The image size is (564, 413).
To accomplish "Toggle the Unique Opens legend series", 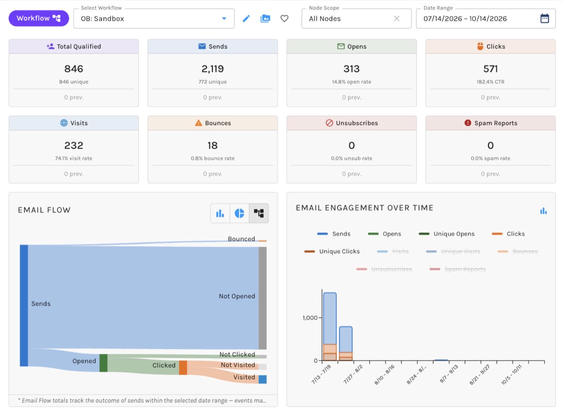I will coord(446,234).
